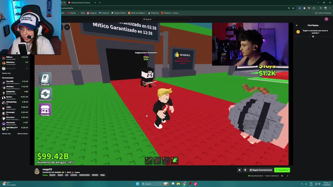
Task: Click the heart follow icon
Action: pyautogui.click(x=245, y=170)
